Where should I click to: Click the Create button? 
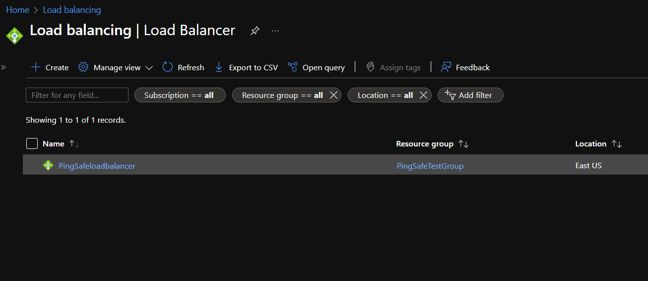pos(50,67)
